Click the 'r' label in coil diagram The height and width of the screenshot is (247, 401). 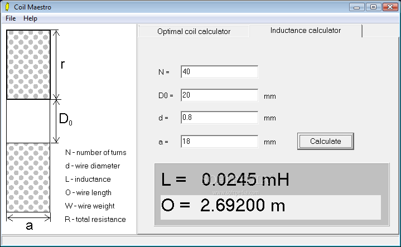[62, 65]
